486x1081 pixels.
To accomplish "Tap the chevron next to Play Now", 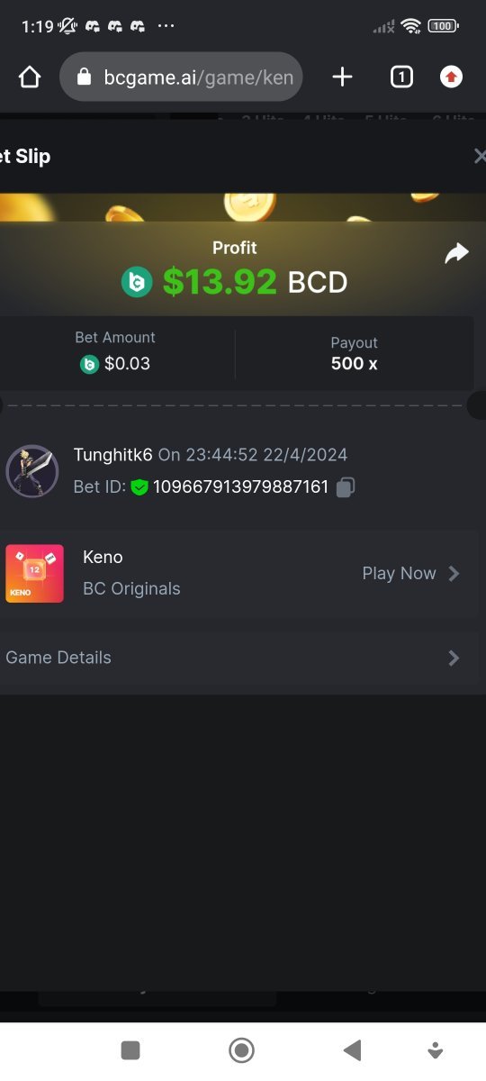I will tap(454, 574).
